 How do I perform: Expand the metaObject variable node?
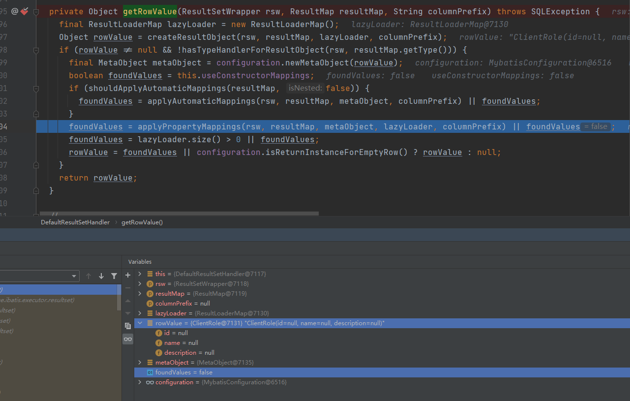(x=140, y=362)
